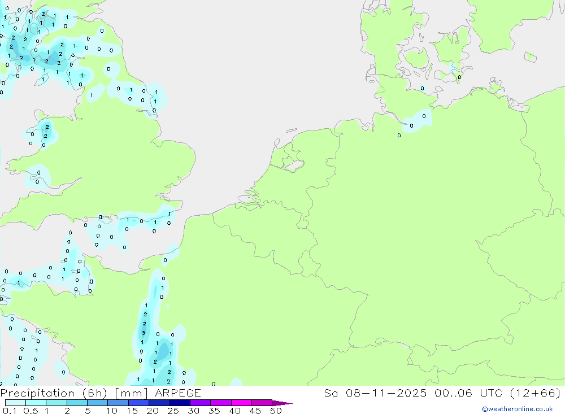Click the 3 mm precipitation value in France

(144, 333)
